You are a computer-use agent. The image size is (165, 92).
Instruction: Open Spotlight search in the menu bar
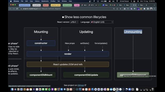(131, 1)
